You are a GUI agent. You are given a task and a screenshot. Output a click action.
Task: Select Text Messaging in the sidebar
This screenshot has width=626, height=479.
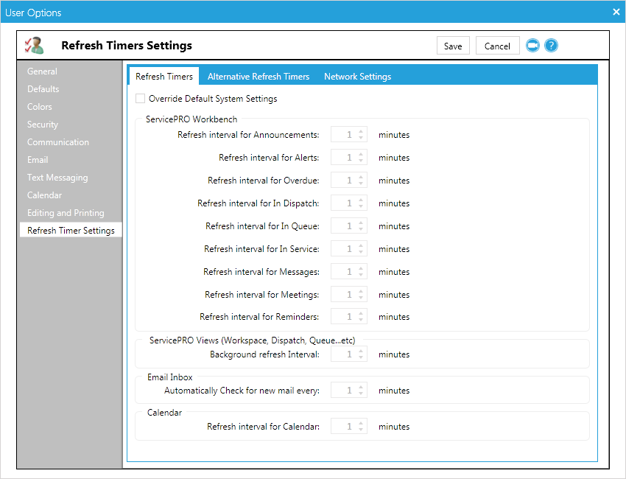(57, 178)
